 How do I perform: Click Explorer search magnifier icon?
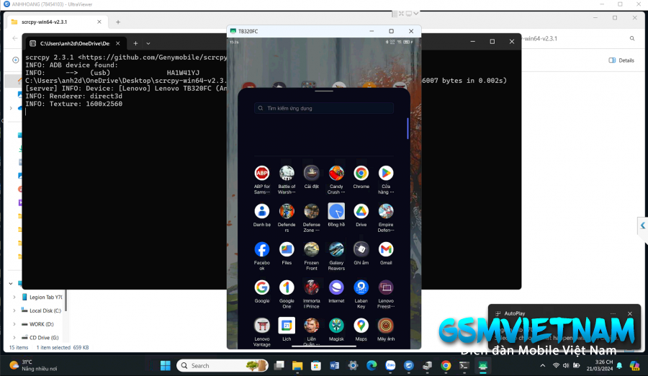click(632, 38)
